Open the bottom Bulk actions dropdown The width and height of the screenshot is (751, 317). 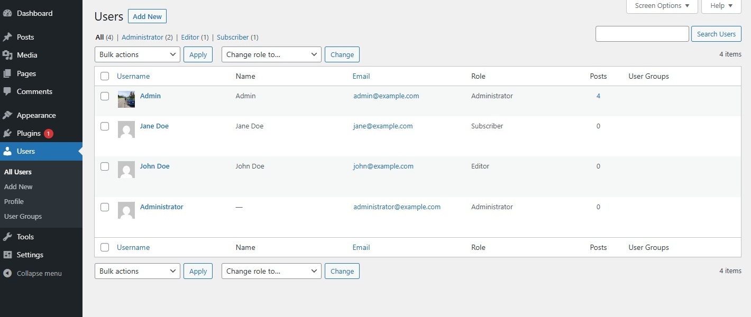pos(138,271)
